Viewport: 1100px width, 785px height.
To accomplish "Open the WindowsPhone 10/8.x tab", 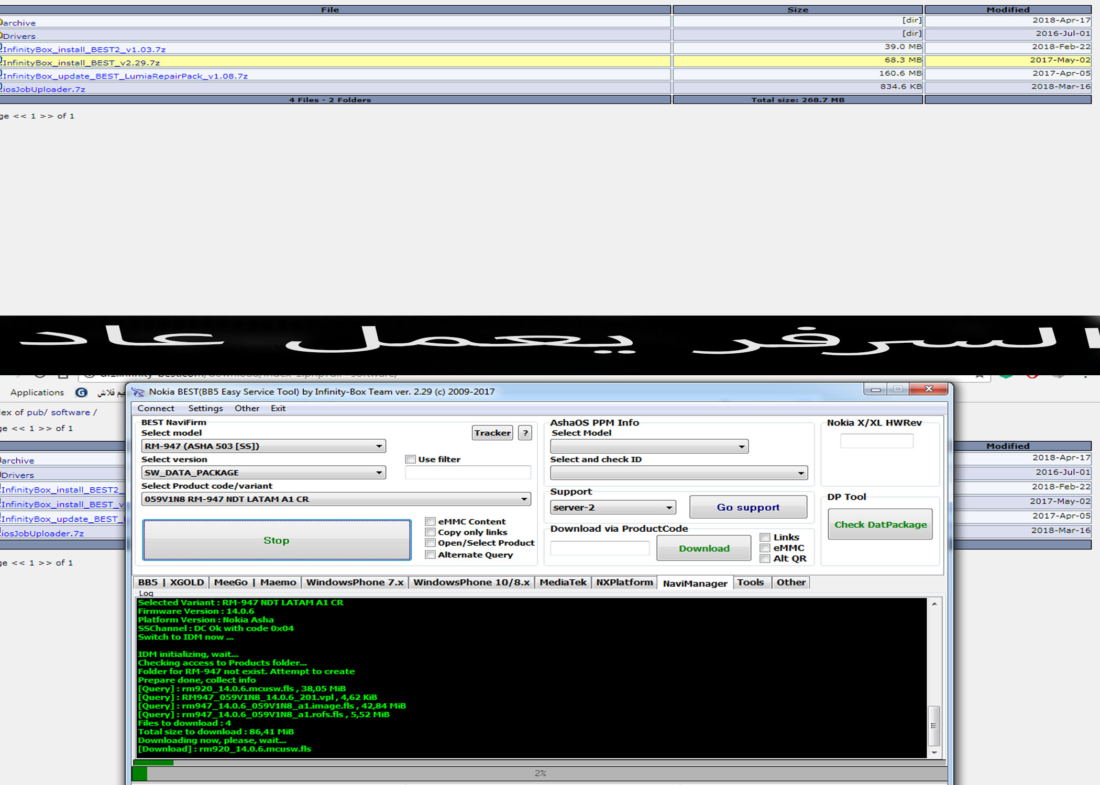I will click(471, 582).
